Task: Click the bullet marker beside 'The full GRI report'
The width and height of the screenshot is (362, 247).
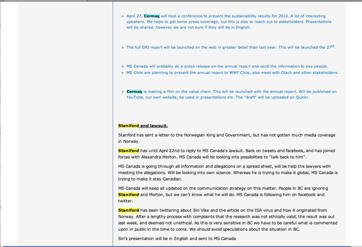Action: (123, 48)
